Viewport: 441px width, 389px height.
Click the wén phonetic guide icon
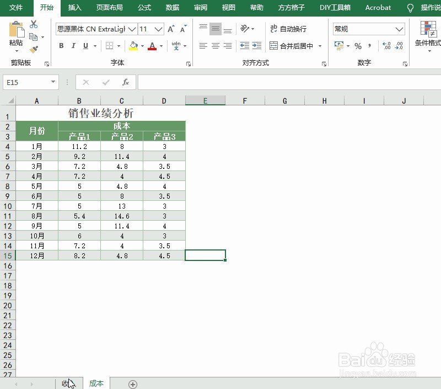(176, 46)
